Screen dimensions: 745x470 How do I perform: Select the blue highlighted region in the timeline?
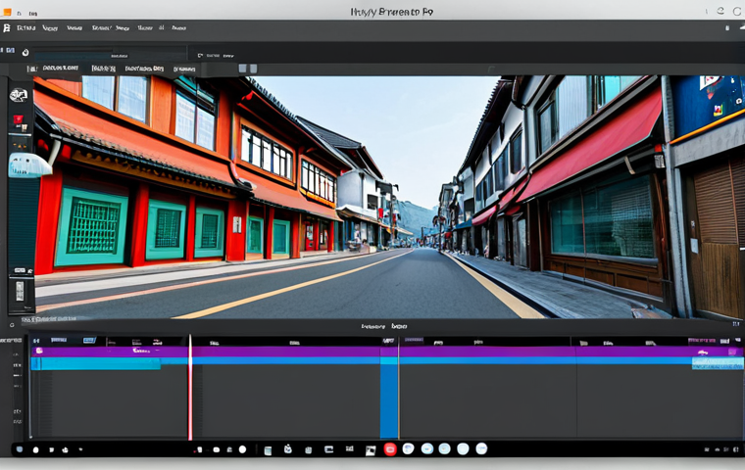tap(388, 398)
